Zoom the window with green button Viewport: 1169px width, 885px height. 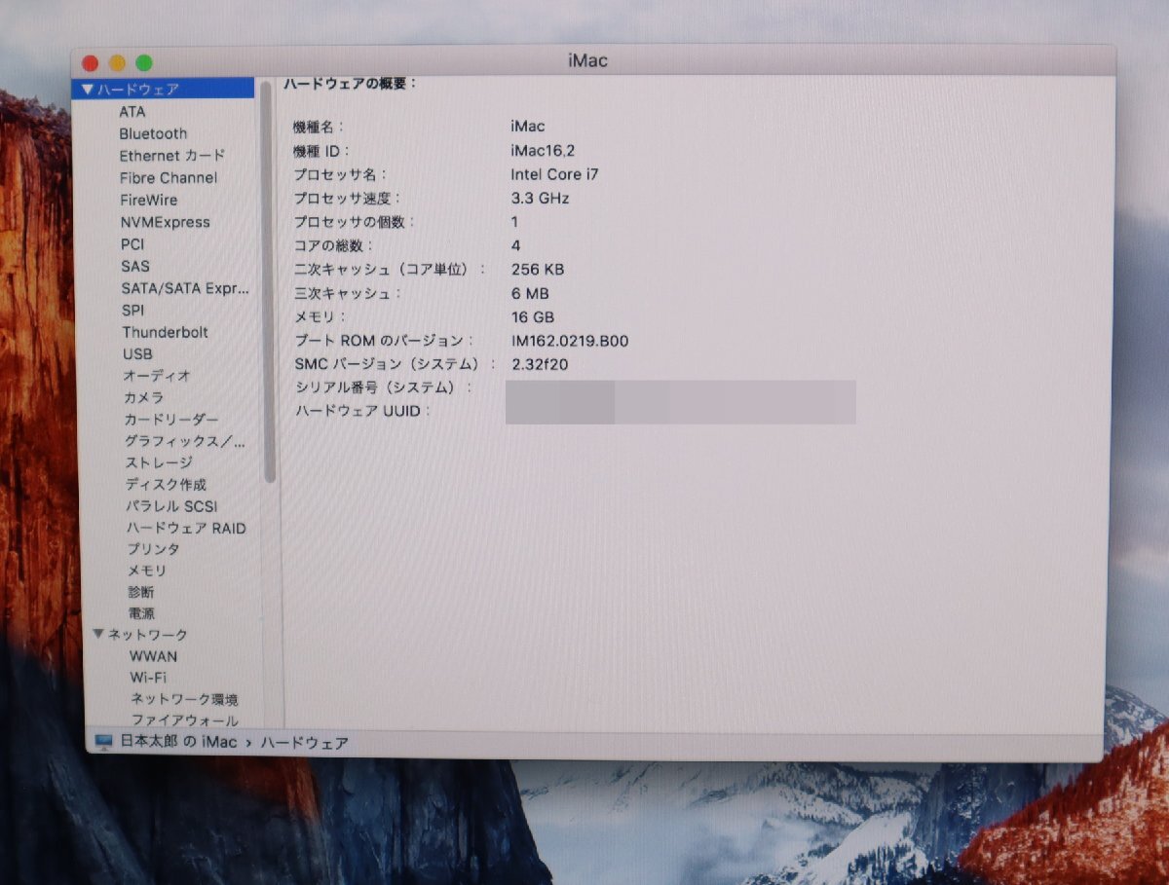(144, 63)
